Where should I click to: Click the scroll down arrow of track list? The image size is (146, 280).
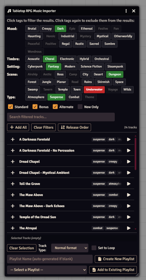coord(135,229)
